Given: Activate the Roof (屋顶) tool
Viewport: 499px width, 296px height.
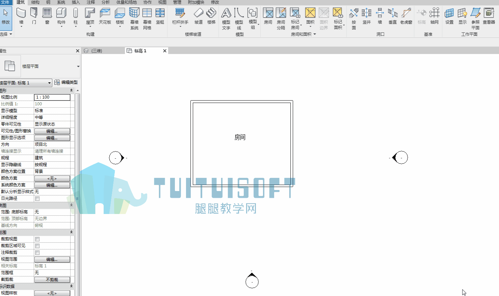Looking at the screenshot, I should click(x=90, y=17).
